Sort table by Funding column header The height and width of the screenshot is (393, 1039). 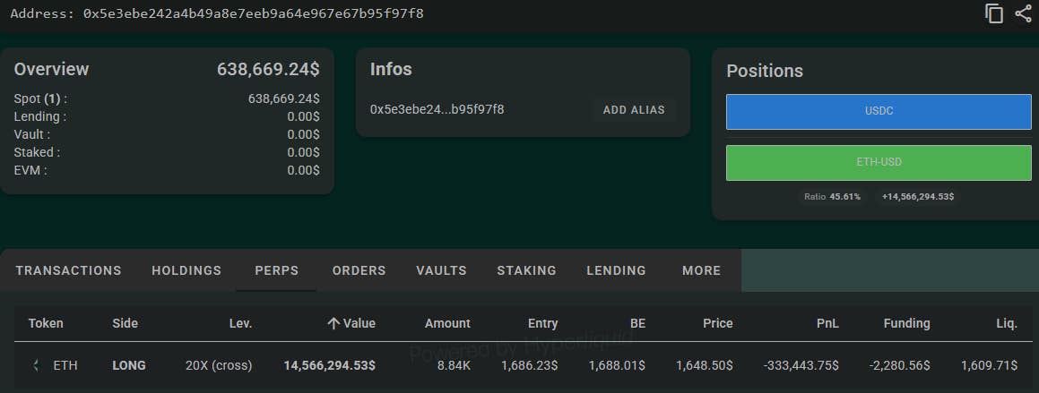point(906,323)
